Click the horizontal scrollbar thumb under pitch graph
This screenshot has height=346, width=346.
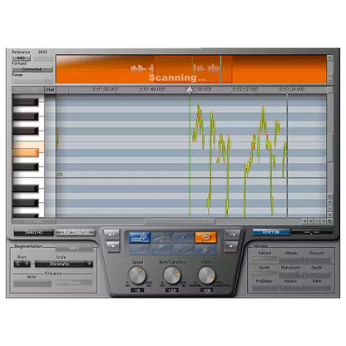(x=180, y=221)
